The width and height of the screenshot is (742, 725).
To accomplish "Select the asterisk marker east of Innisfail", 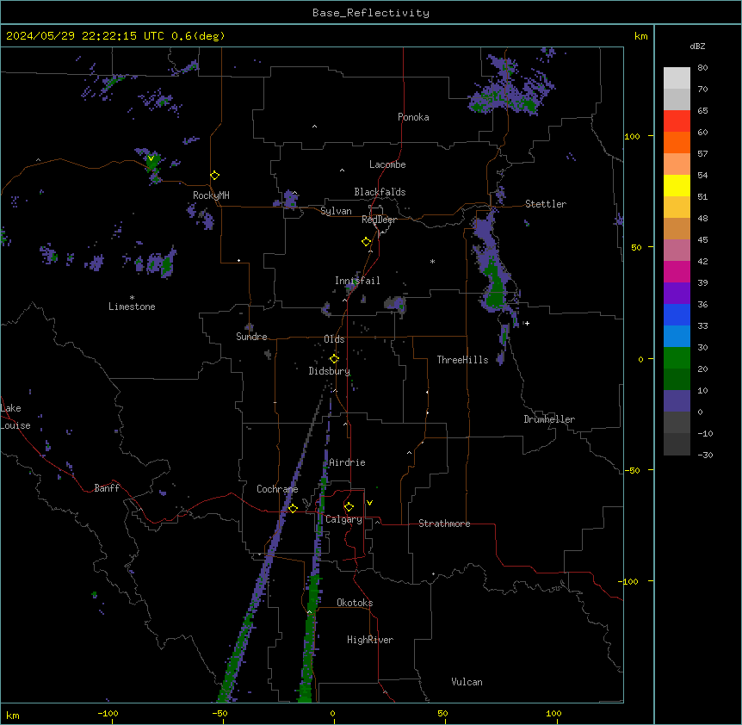I will tap(432, 262).
